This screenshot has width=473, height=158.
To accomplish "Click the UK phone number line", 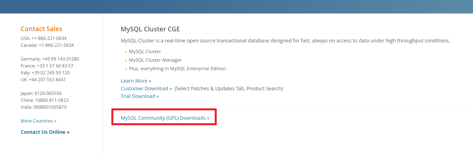I will 43,80.
